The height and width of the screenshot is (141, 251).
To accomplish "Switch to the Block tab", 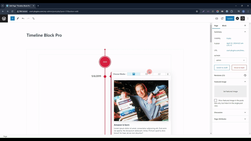I will click(224, 25).
